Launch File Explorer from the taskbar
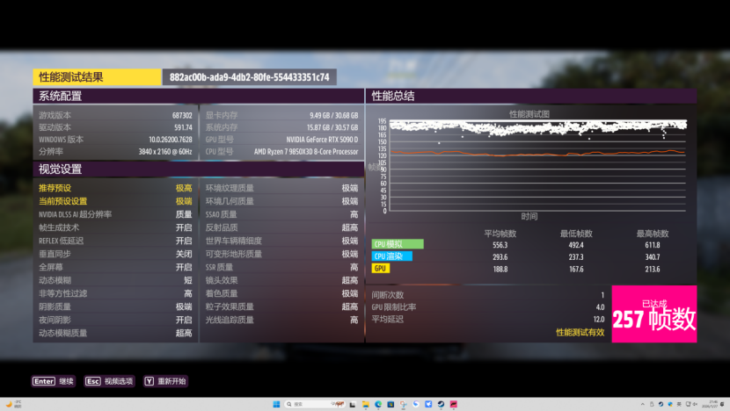 [x=365, y=404]
